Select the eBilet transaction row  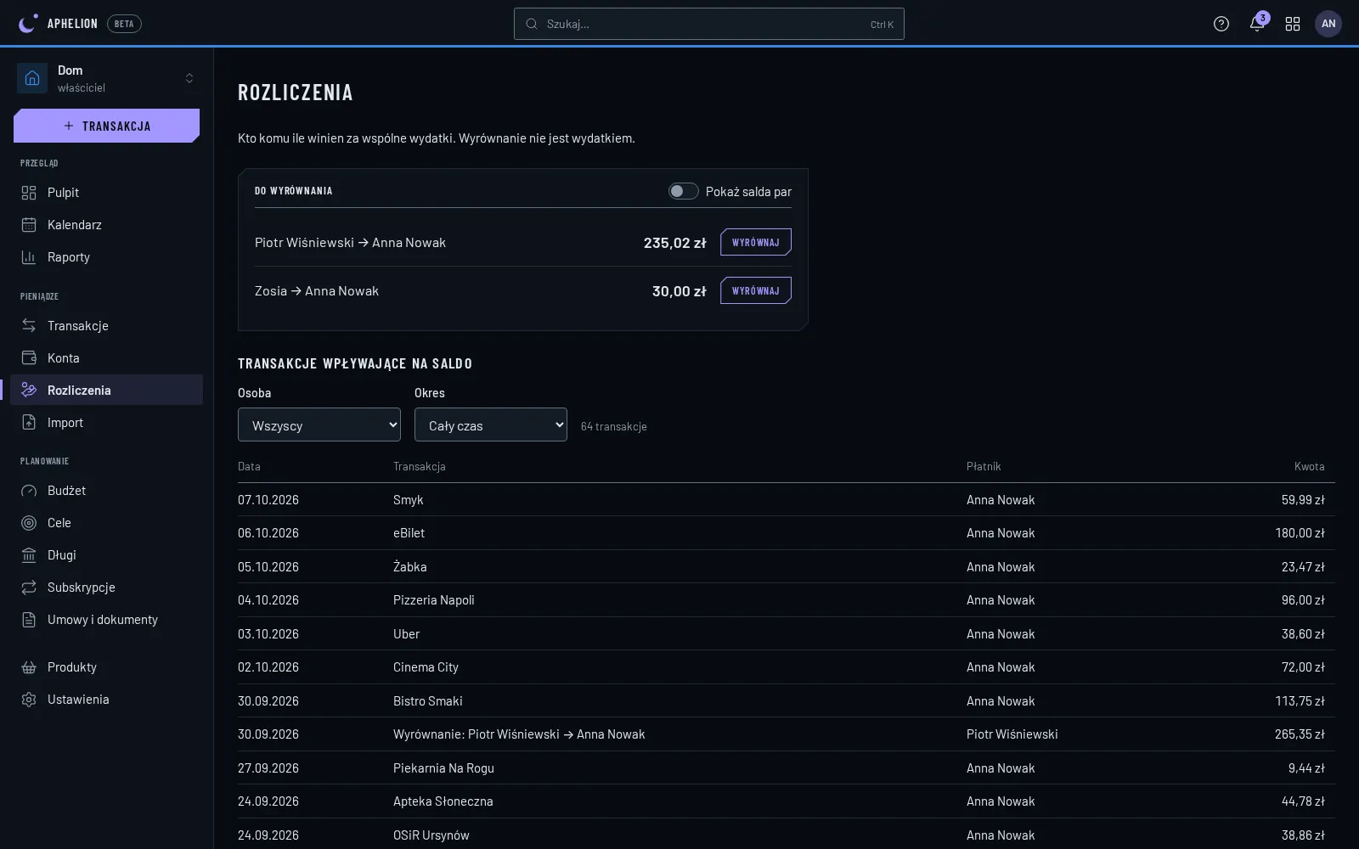click(787, 533)
